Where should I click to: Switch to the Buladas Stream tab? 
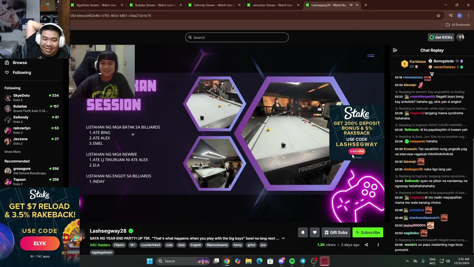tap(155, 5)
